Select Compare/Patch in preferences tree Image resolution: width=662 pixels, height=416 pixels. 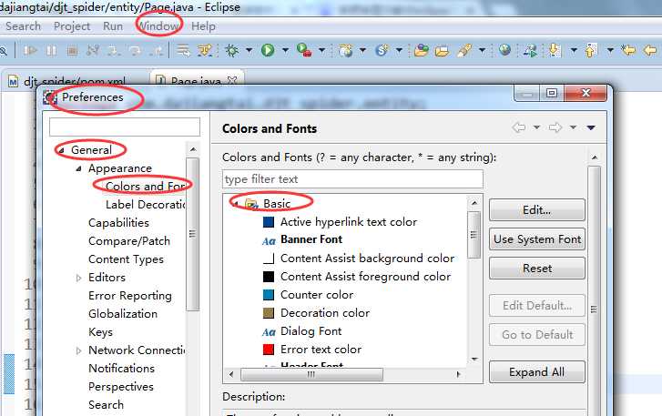point(129,241)
